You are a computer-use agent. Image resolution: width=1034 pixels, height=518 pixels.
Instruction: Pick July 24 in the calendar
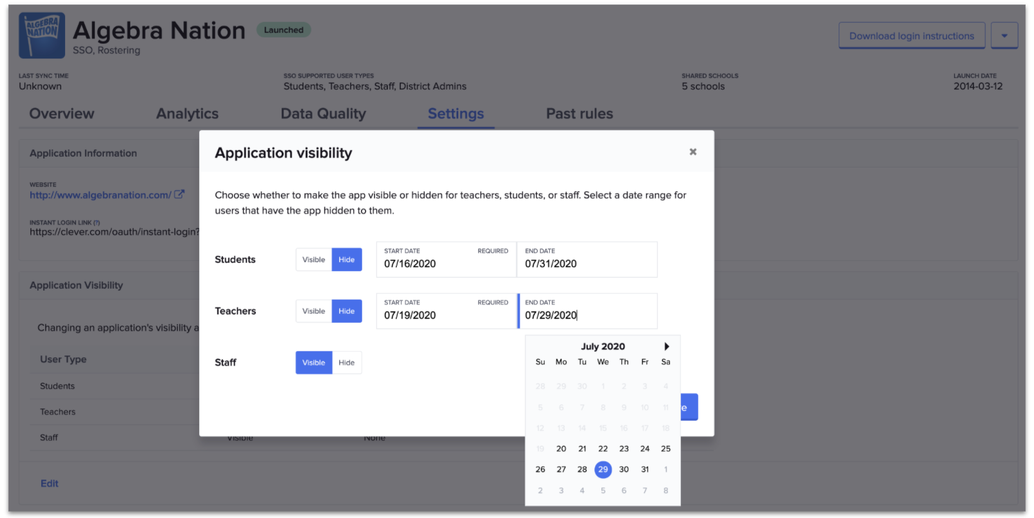pyautogui.click(x=645, y=449)
